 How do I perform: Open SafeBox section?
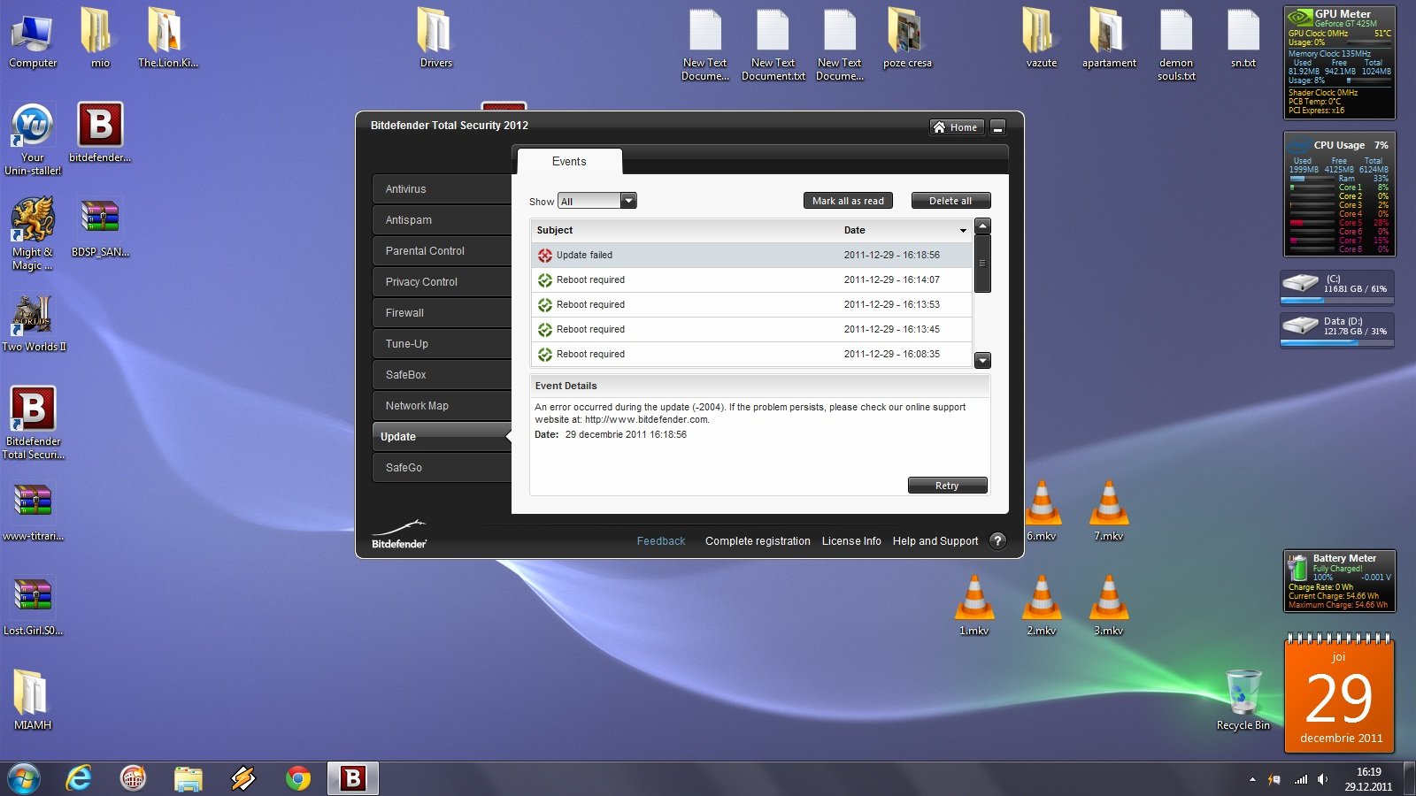click(x=442, y=375)
